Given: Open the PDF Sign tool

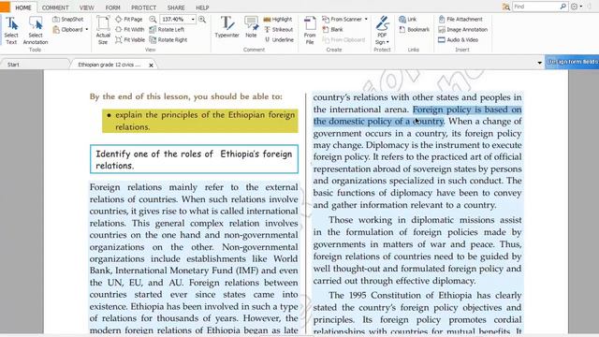Looking at the screenshot, I should tap(382, 30).
